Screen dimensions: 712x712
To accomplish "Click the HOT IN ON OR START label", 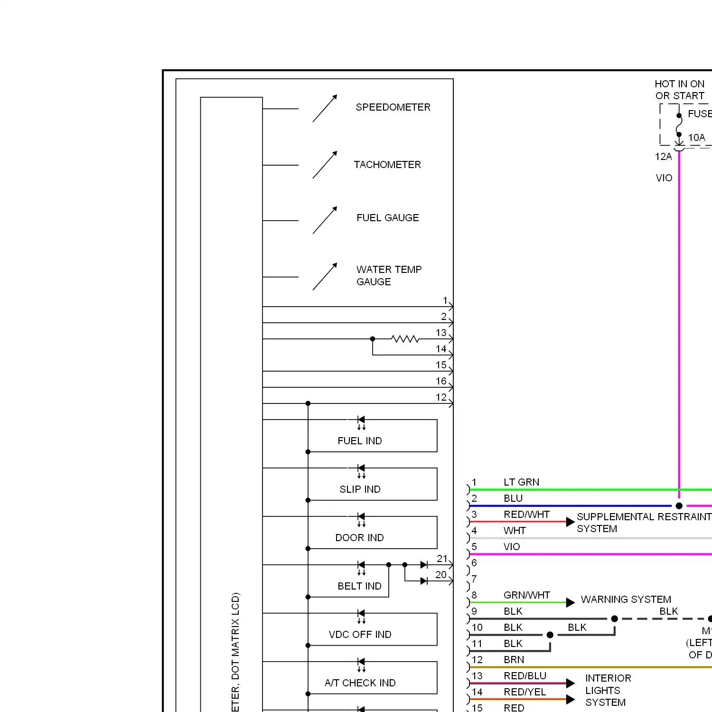I will pos(680,90).
